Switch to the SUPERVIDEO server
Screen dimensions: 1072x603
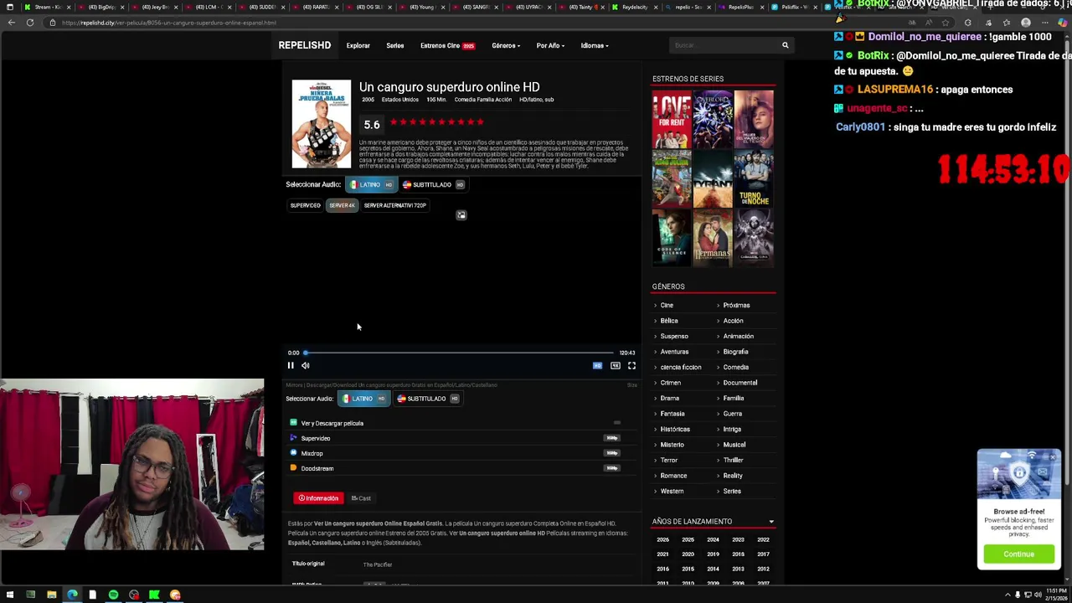click(x=306, y=205)
